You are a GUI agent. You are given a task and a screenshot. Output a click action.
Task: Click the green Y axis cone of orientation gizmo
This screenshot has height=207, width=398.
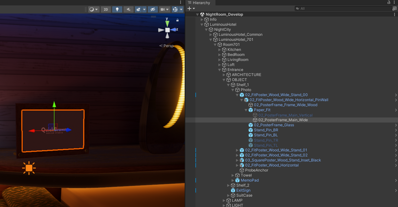[x=167, y=23]
